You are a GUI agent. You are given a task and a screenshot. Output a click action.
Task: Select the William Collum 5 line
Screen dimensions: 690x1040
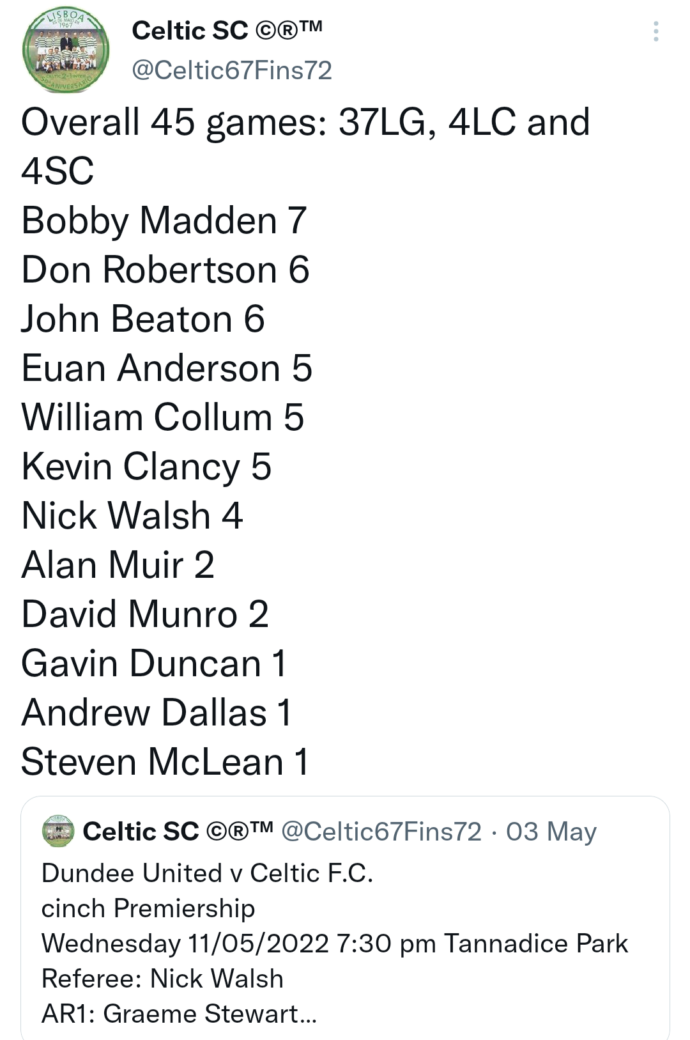[x=163, y=417]
